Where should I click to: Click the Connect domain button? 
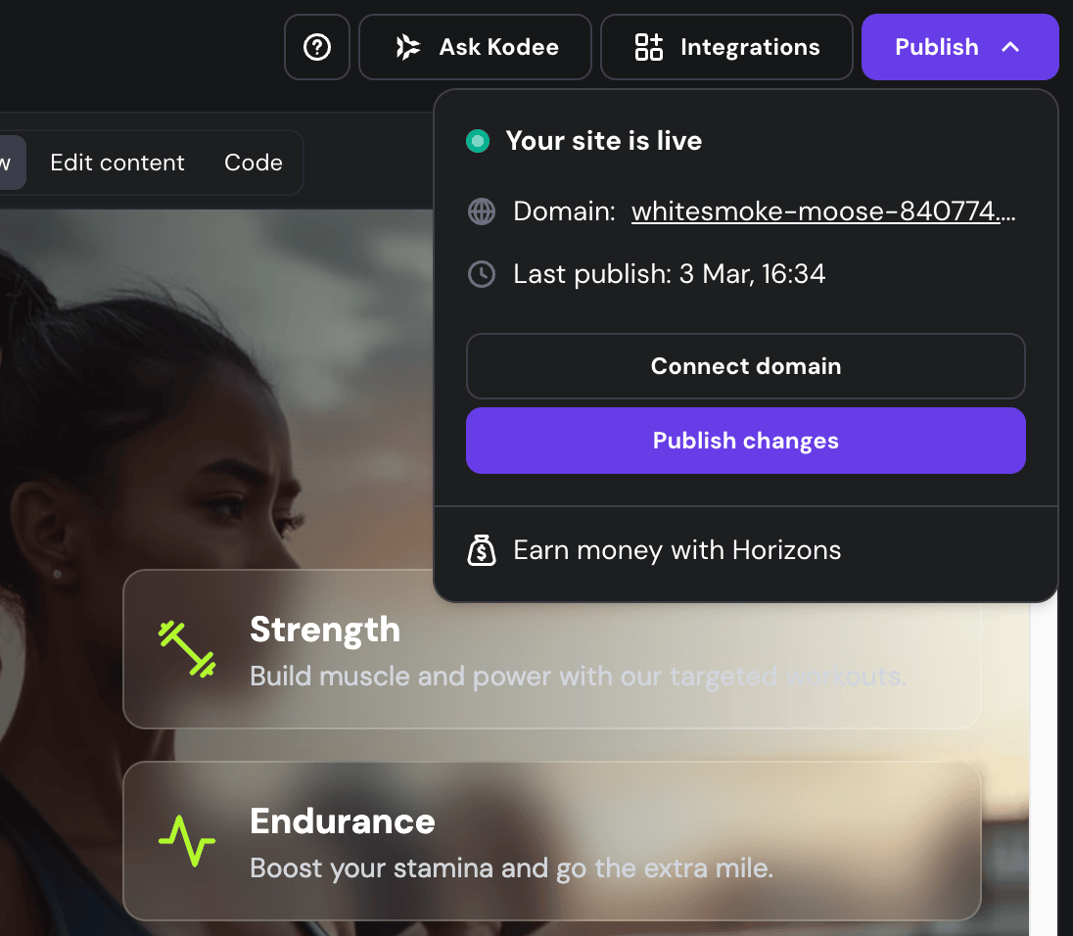[745, 365]
